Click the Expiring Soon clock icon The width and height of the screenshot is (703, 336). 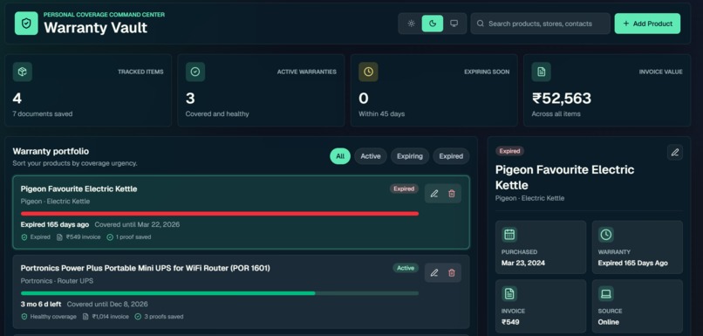(368, 72)
